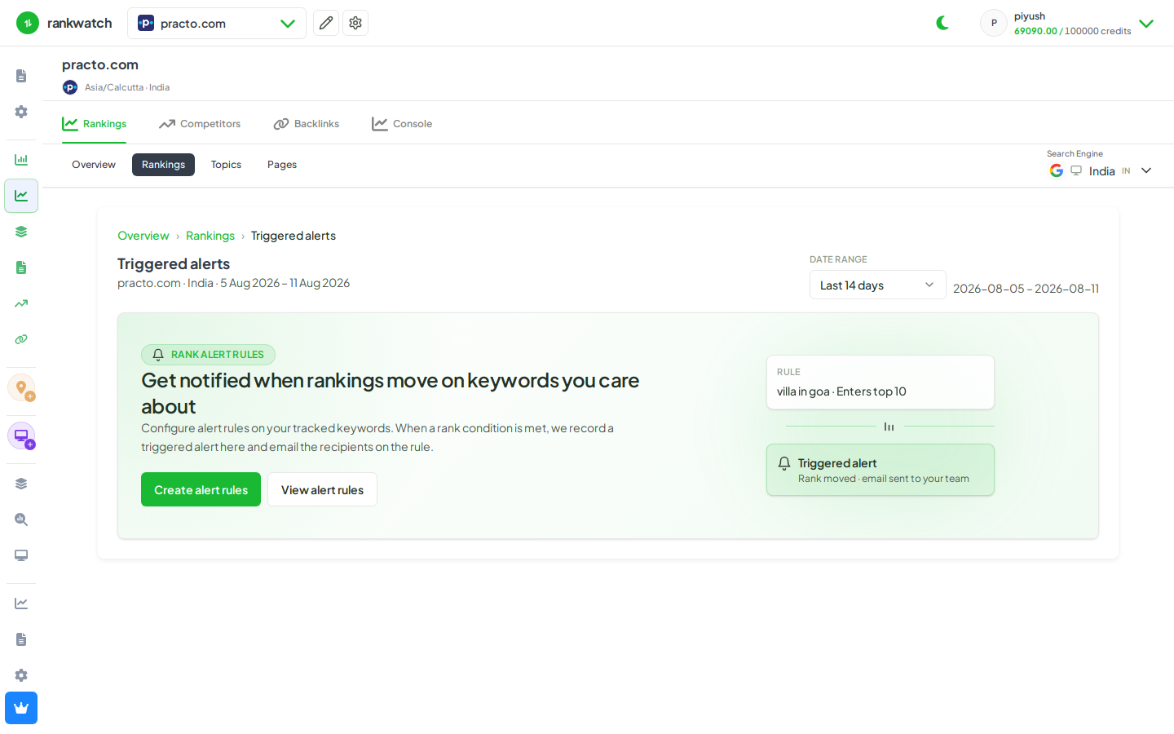Click the 2026-08-05 – 2026-08-11 date text
The width and height of the screenshot is (1174, 734).
coord(1026,289)
